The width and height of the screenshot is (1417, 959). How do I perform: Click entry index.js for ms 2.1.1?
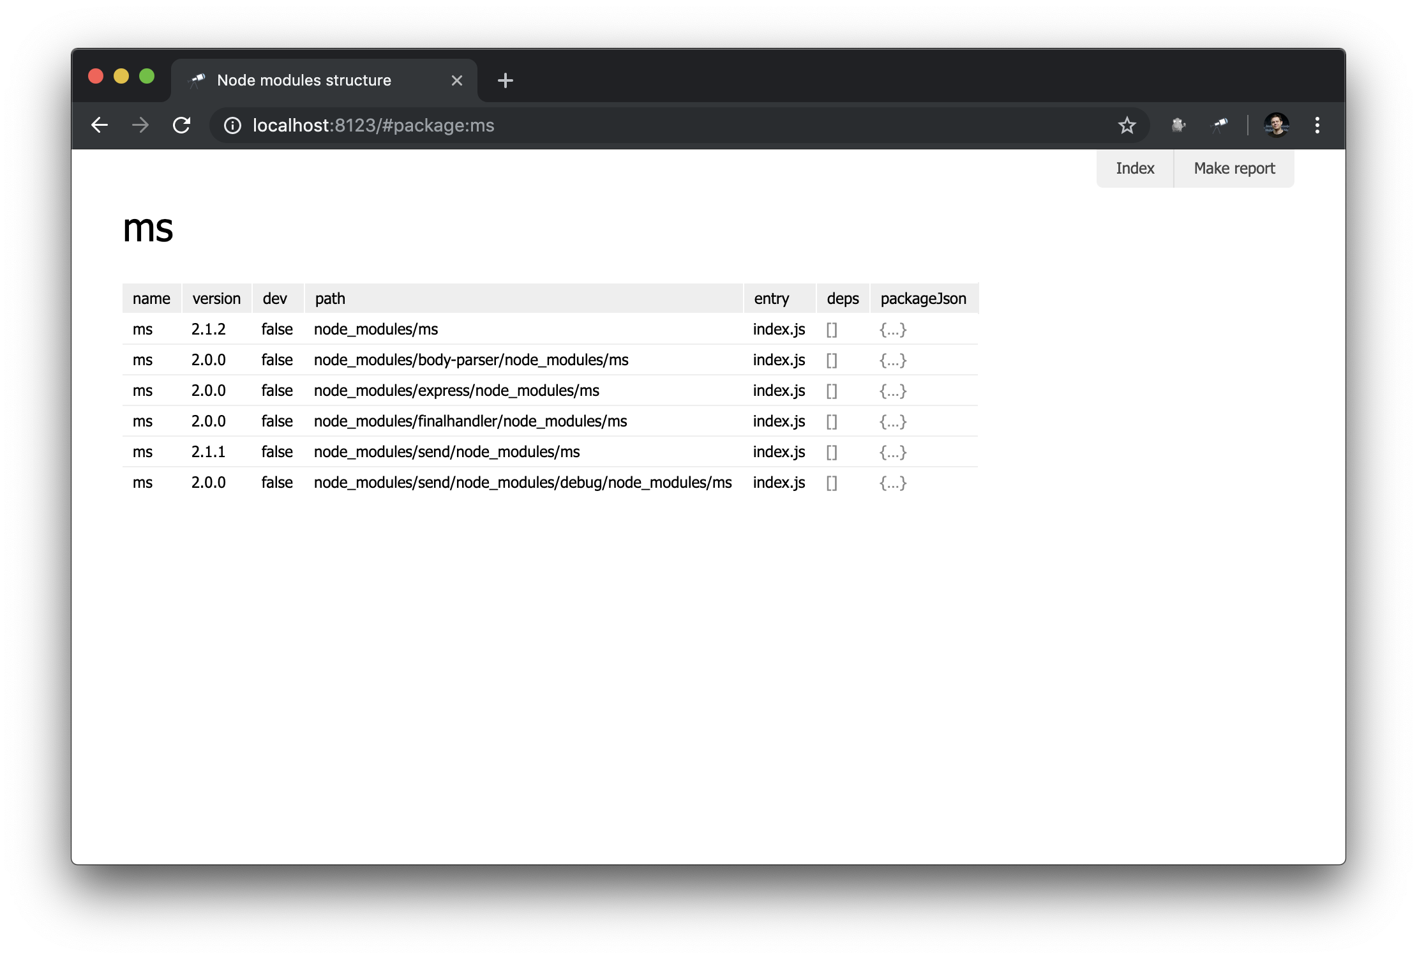pos(779,451)
